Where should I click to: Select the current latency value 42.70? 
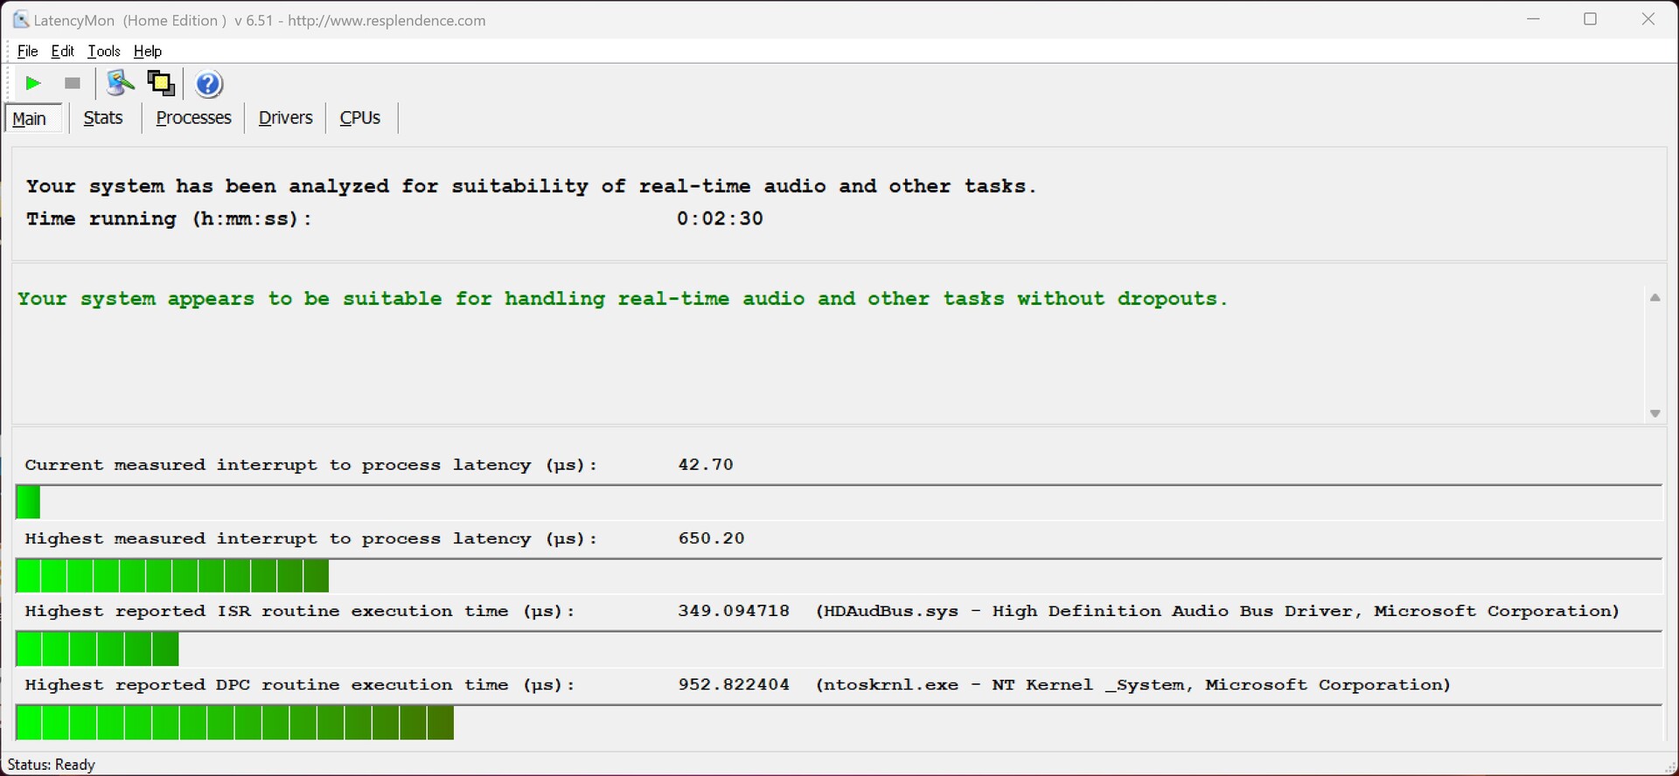click(706, 465)
